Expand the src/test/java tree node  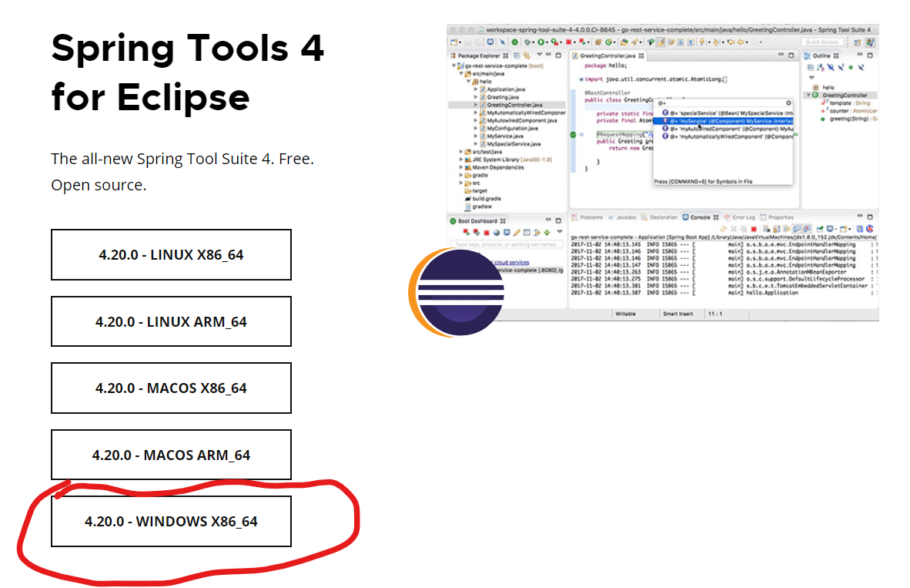coord(460,152)
